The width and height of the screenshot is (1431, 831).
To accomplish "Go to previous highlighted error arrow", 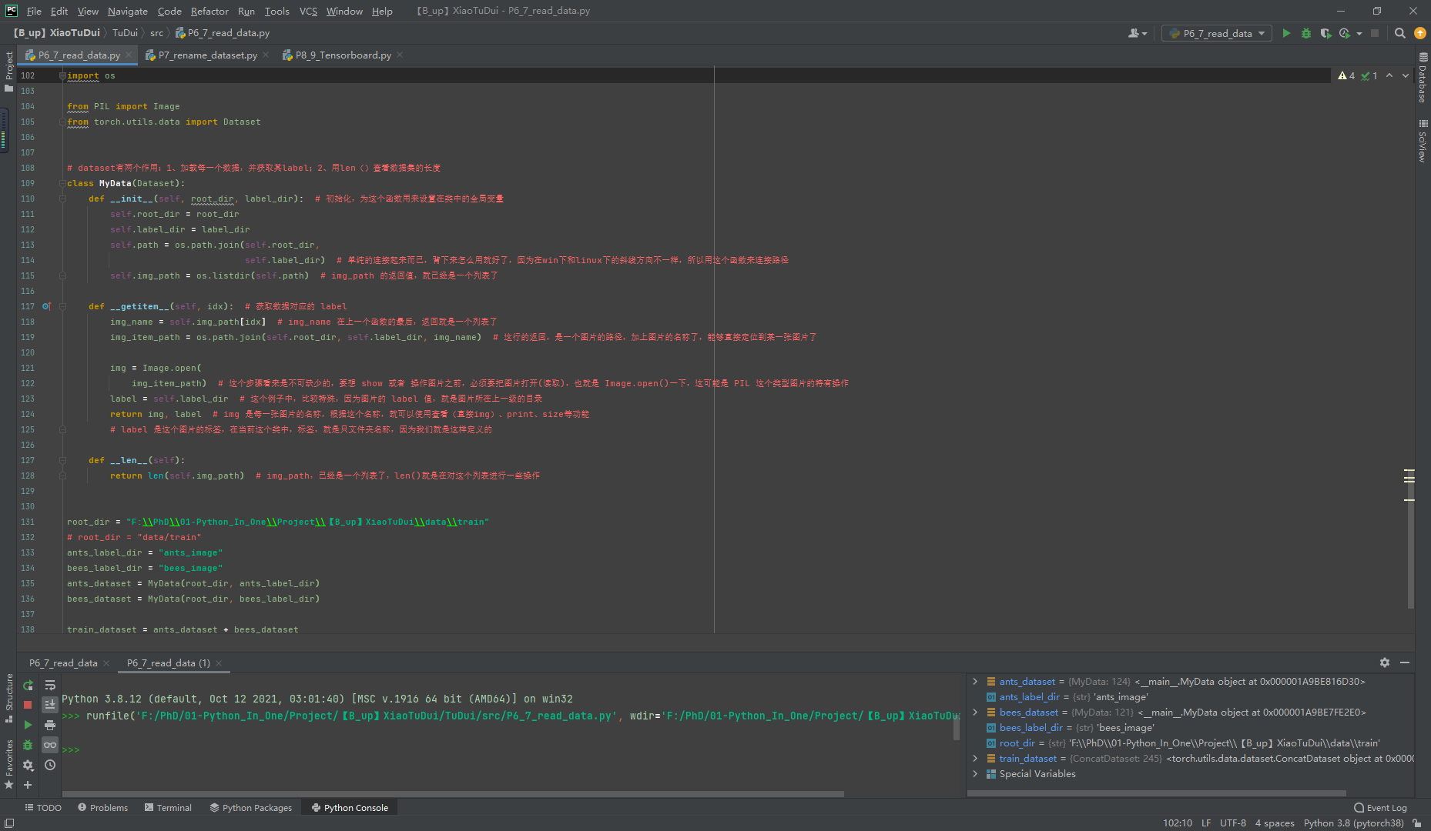I will [1389, 75].
